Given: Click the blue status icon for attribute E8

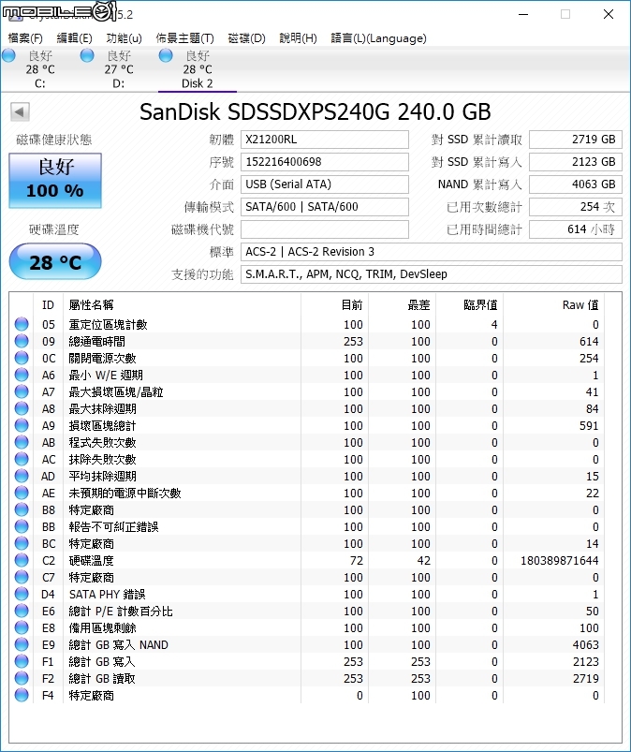Looking at the screenshot, I should (22, 627).
